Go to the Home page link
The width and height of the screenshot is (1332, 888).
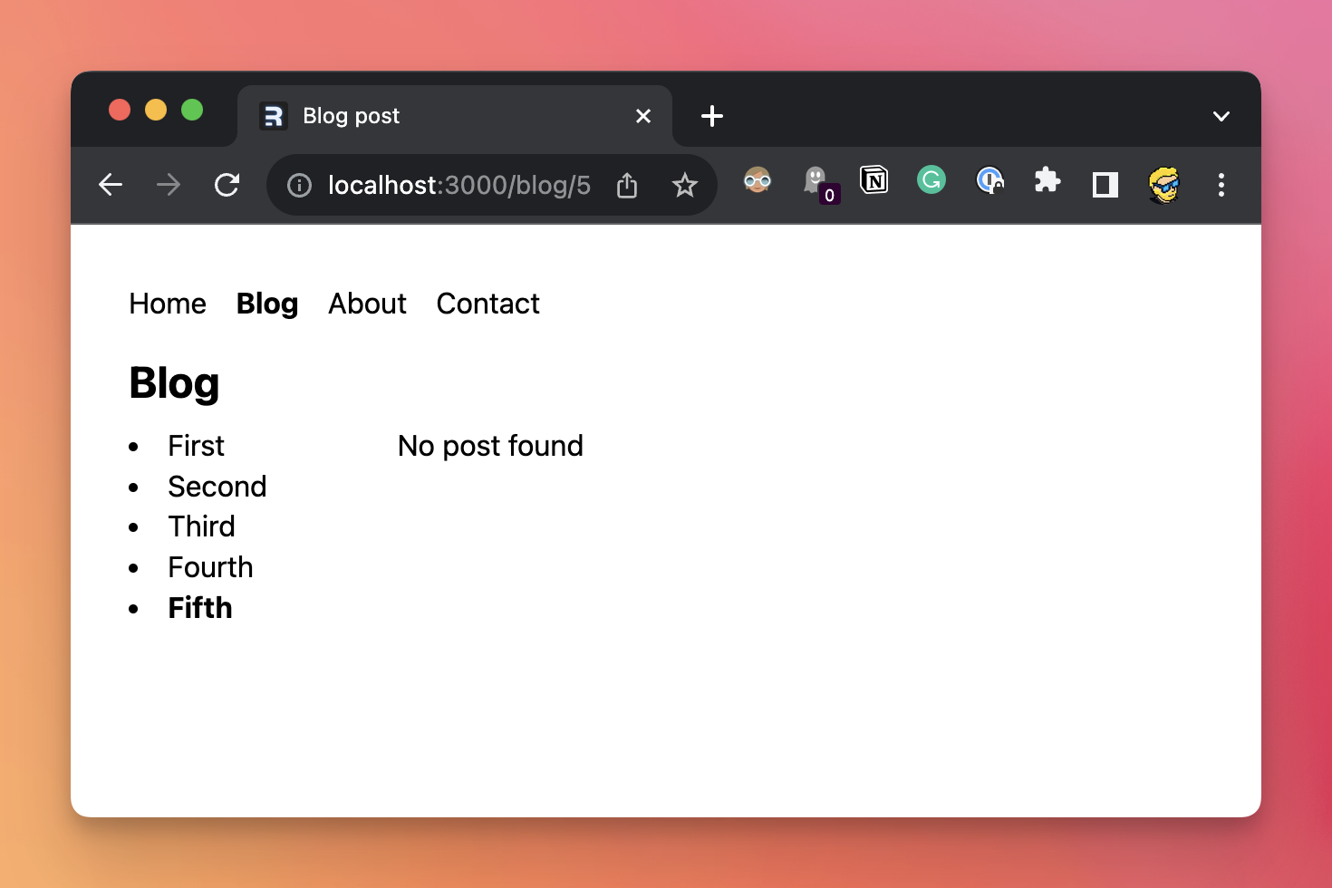tap(168, 304)
